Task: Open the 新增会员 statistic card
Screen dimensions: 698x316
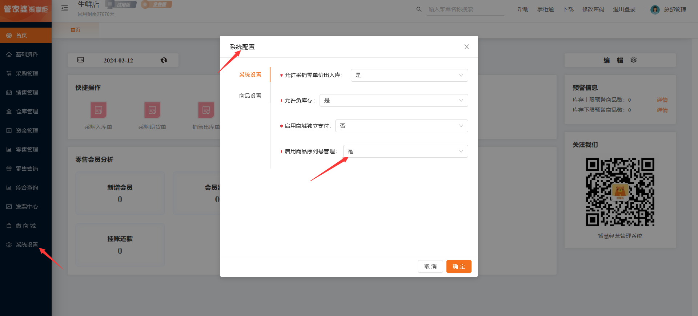Action: (120, 193)
